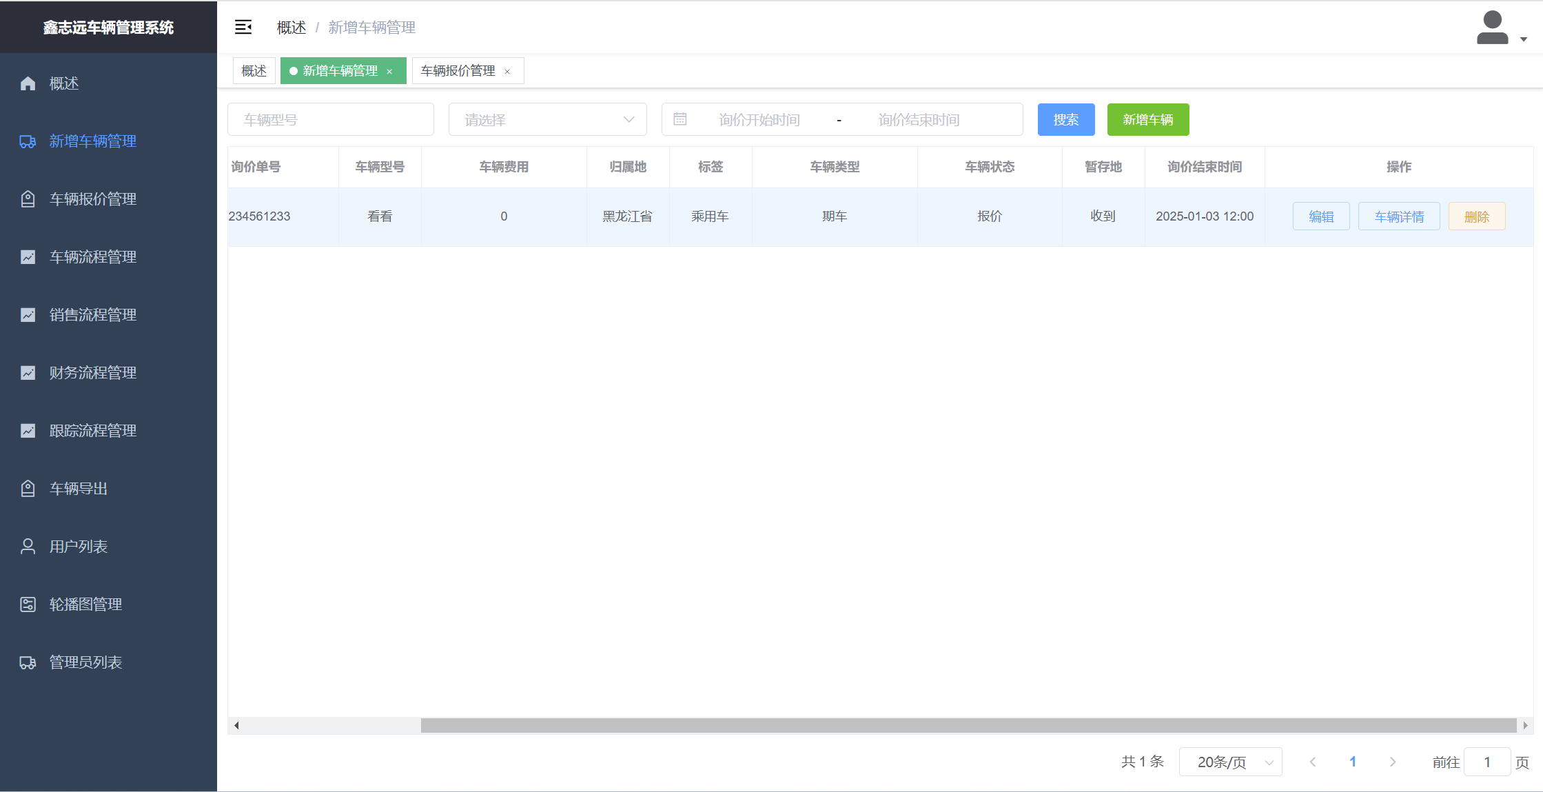Open 车辆流程管理 in the sidebar
The height and width of the screenshot is (792, 1543).
click(x=109, y=257)
